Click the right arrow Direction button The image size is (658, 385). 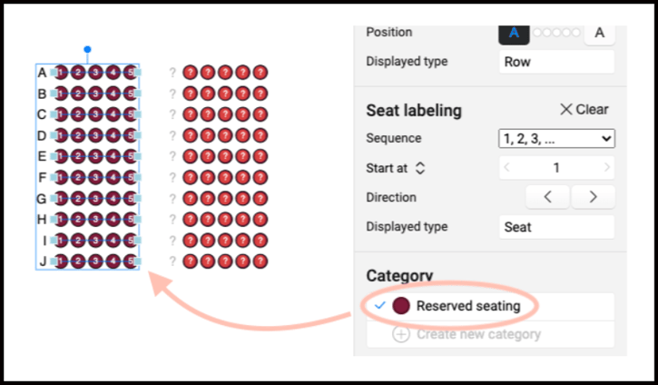[593, 197]
